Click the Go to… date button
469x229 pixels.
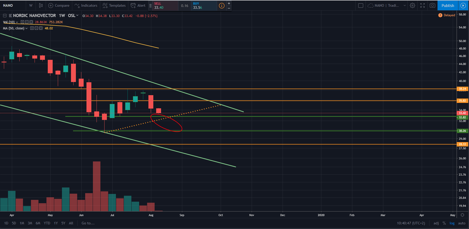tap(88, 223)
